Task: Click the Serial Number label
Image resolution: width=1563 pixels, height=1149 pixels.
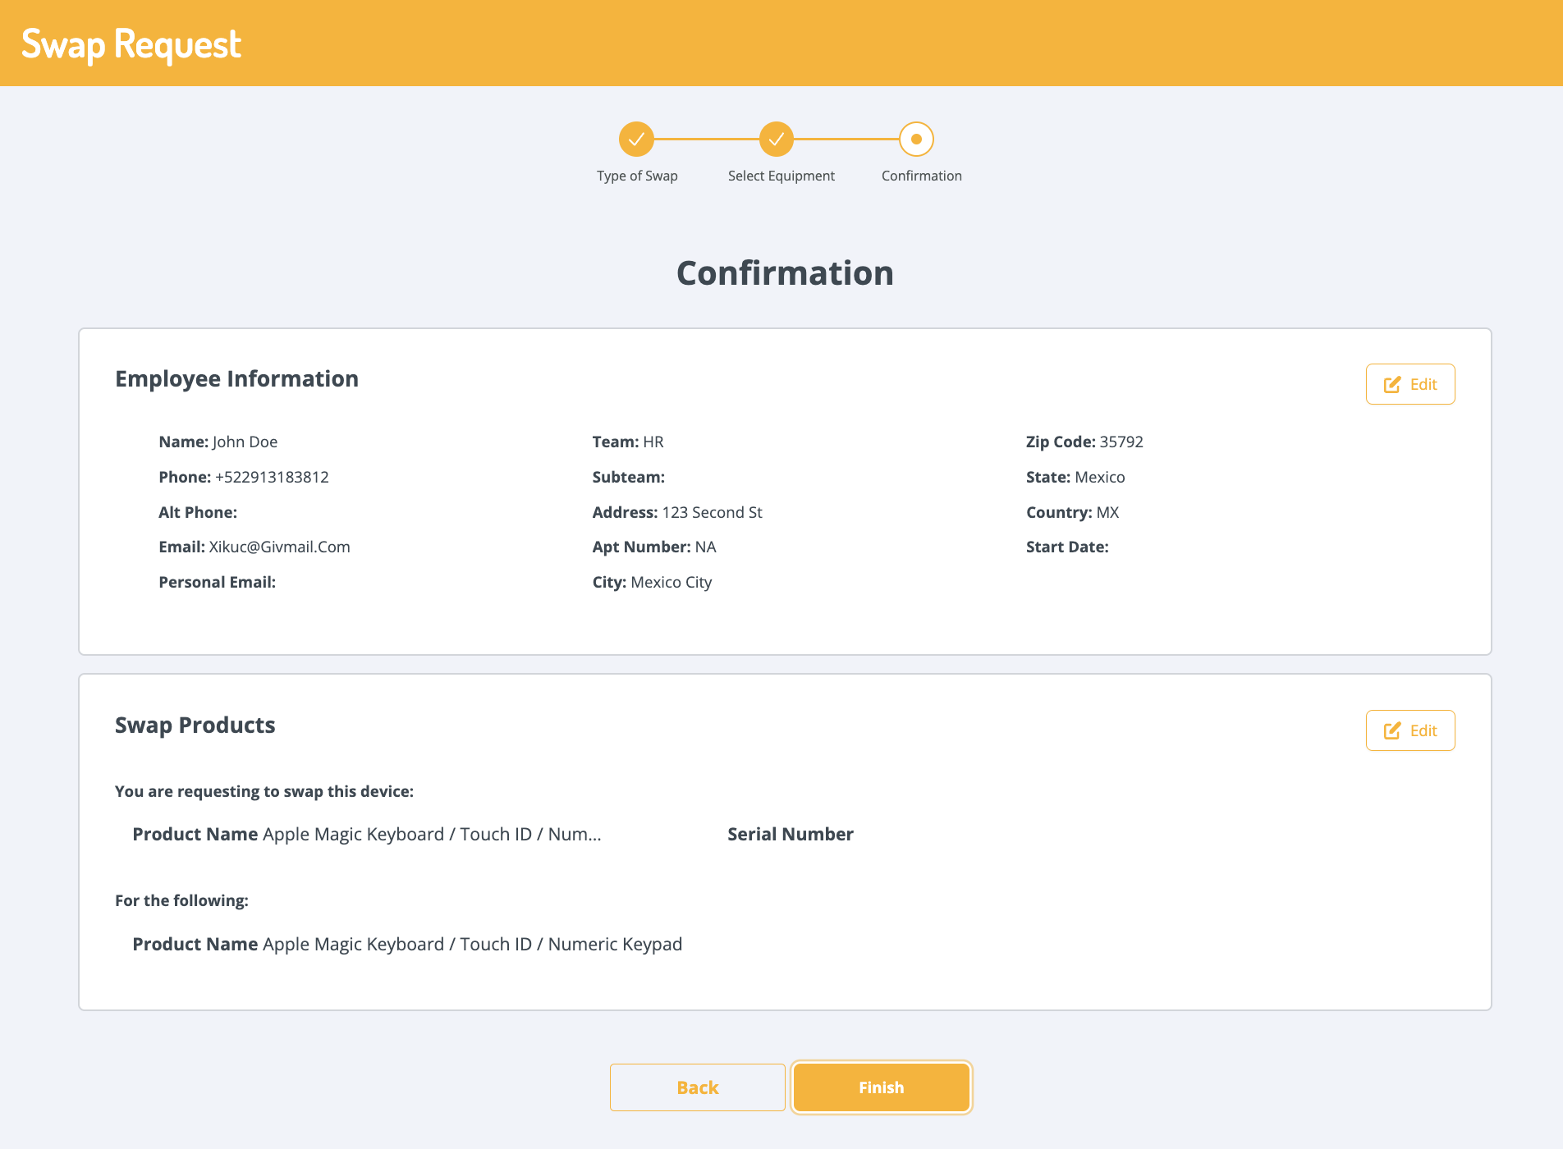Action: click(790, 835)
